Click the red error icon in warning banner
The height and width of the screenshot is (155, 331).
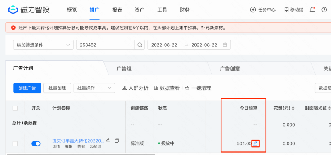coord(14,28)
